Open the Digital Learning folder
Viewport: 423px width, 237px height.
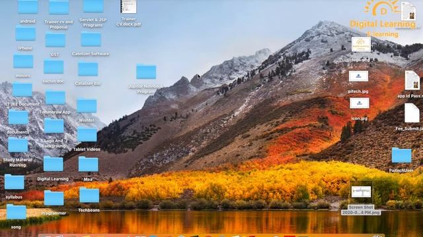(53, 164)
